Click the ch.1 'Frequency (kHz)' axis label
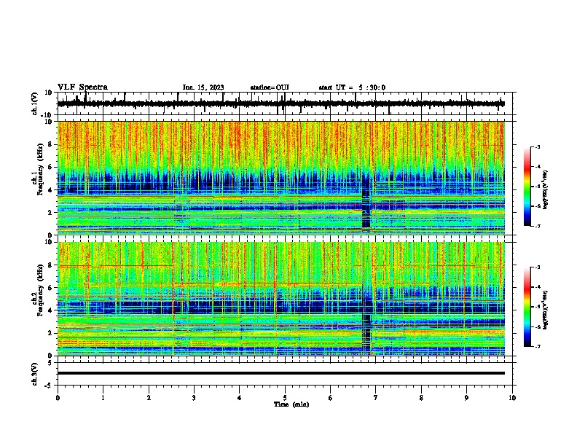The height and width of the screenshot is (446, 577). coord(40,170)
